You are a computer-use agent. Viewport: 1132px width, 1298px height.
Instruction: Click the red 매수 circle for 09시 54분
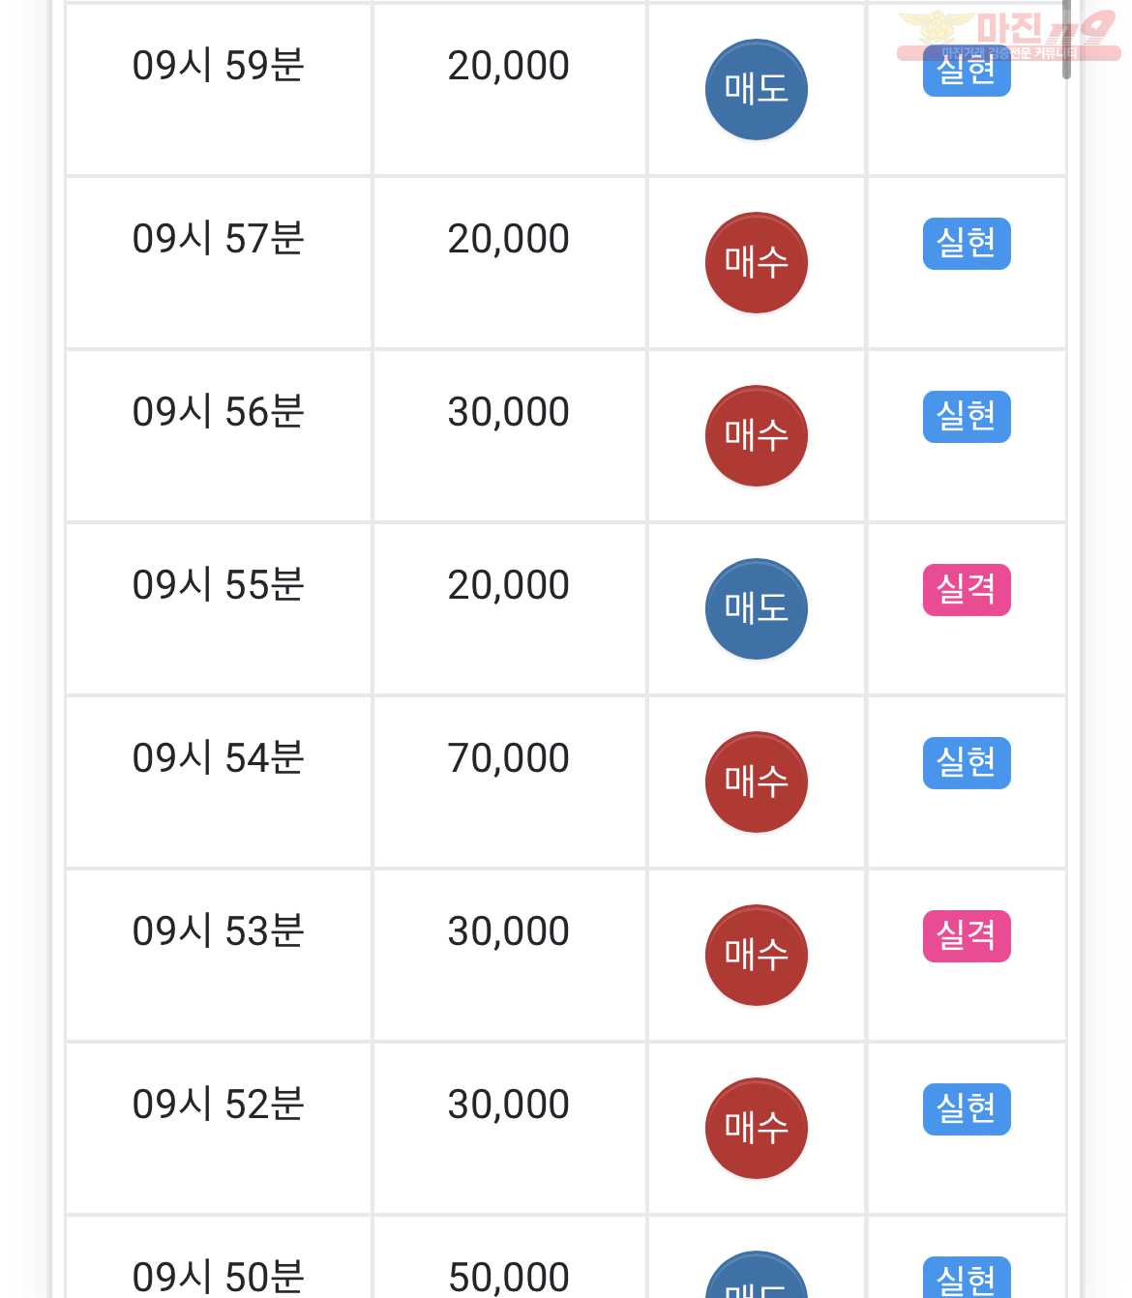(x=756, y=782)
